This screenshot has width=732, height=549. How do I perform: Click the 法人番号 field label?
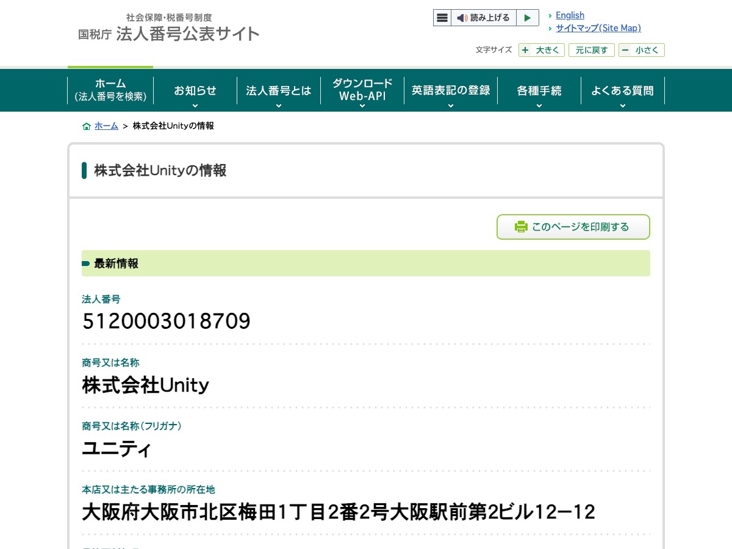(101, 299)
